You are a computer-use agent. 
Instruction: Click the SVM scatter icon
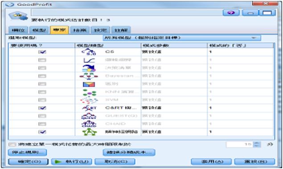pyautogui.click(x=89, y=100)
